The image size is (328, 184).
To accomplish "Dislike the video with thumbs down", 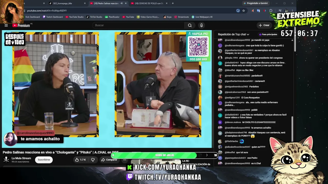I will click(93, 160).
